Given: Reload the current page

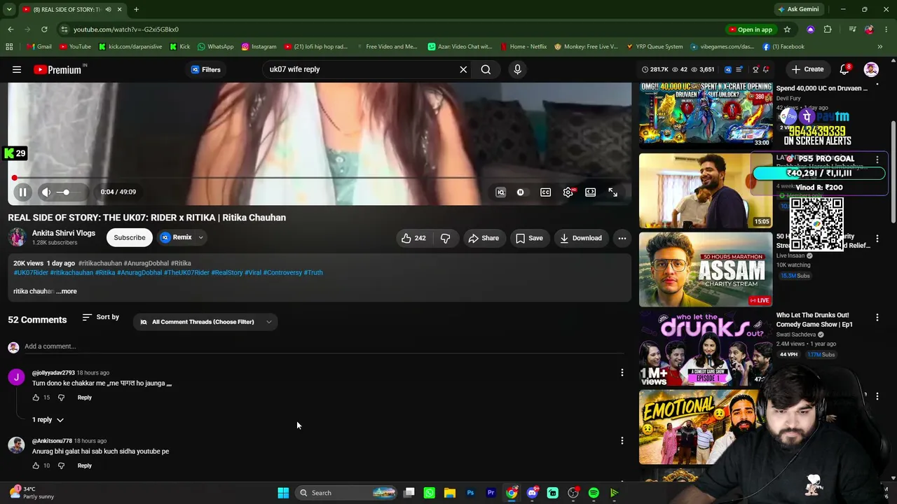Looking at the screenshot, I should click(x=44, y=29).
